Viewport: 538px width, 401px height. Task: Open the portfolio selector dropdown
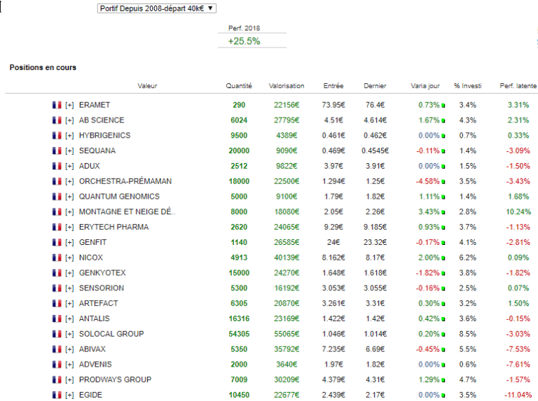(x=157, y=8)
